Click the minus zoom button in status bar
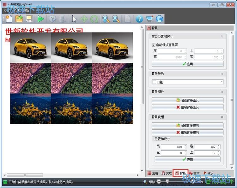Image resolution: width=237 pixels, height=188 pixels. point(159,181)
